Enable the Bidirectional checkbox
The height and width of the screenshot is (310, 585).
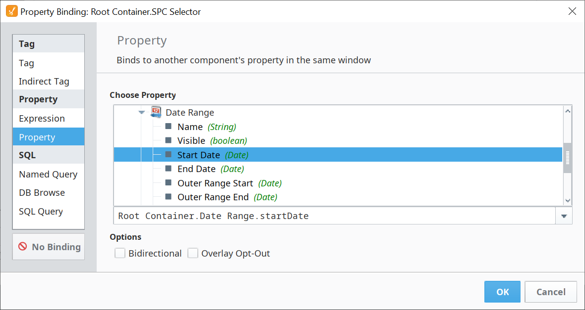pos(120,253)
